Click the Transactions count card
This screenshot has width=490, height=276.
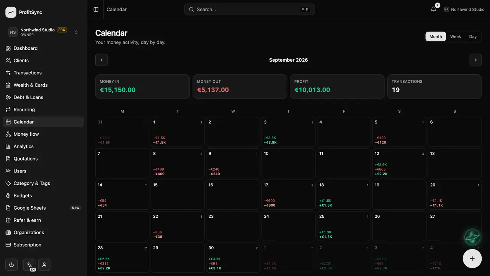434,87
